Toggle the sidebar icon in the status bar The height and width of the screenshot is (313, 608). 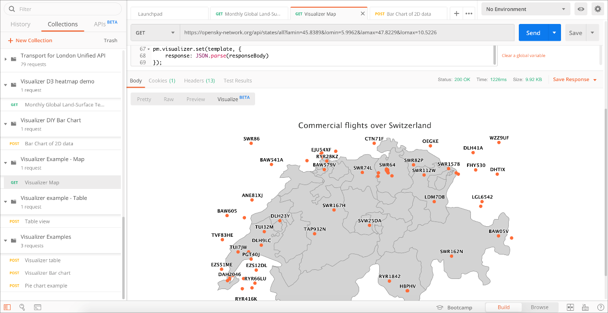tap(7, 307)
